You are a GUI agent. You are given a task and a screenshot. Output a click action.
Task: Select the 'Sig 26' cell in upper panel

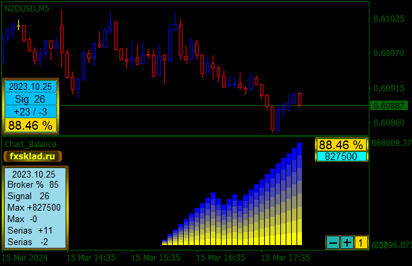(30, 99)
